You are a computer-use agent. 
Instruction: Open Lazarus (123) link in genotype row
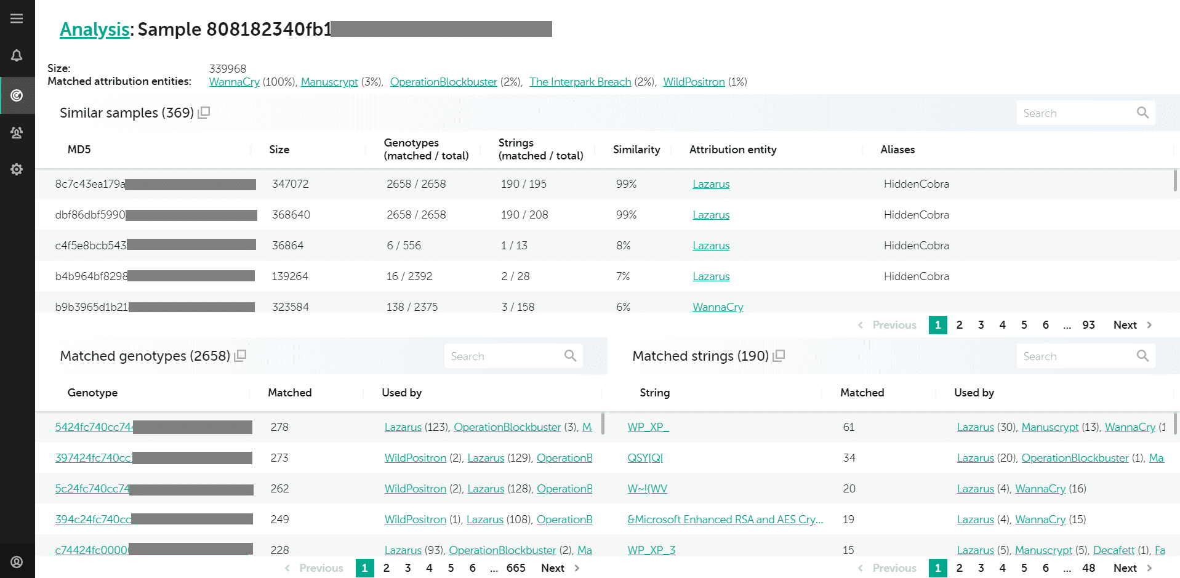pyautogui.click(x=403, y=427)
